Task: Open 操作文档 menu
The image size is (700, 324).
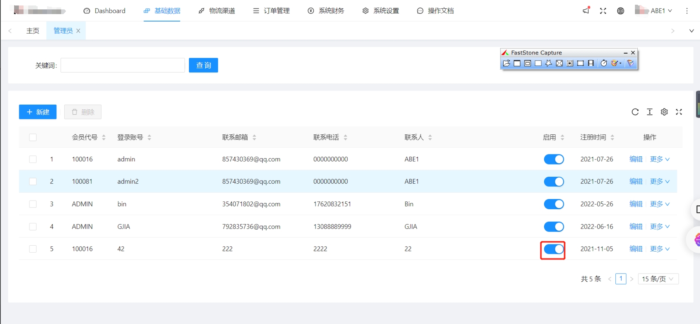Action: 435,11
